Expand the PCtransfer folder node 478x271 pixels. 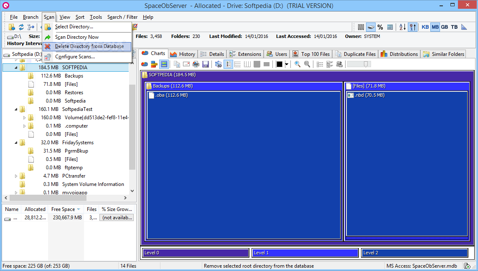[16, 176]
